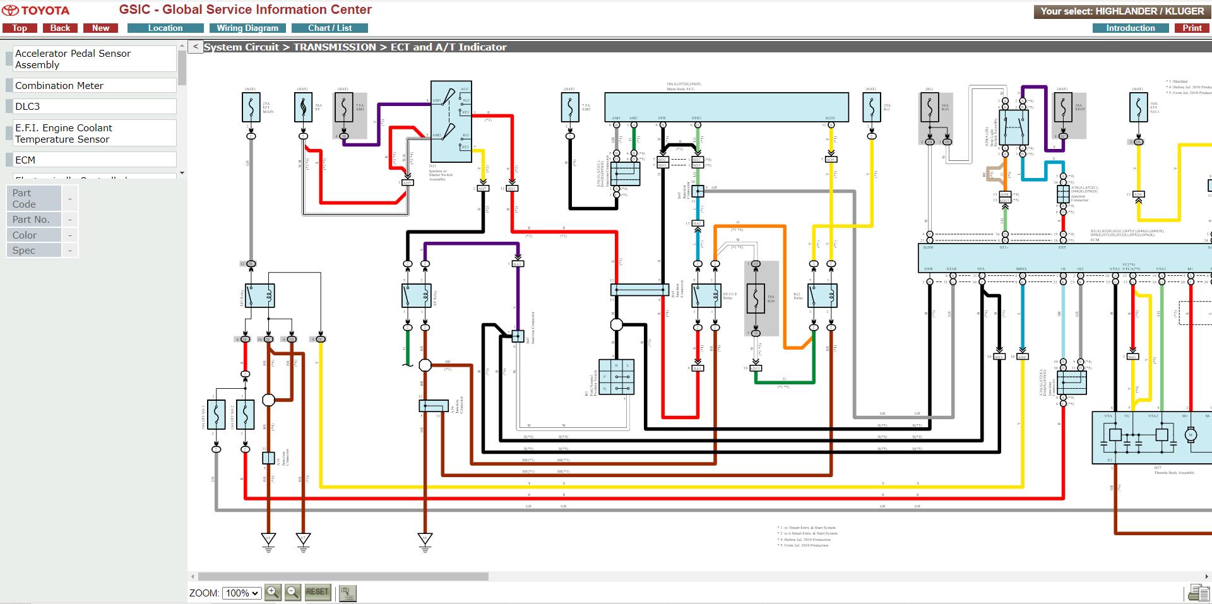Click the 30A ST fuse symbol
The width and height of the screenshot is (1212, 604).
303,107
